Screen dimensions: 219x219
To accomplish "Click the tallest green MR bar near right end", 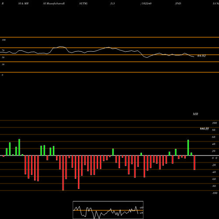I will [188, 148].
